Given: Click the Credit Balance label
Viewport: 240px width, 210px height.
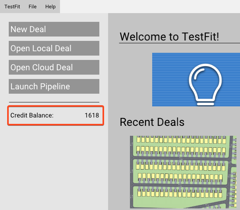Looking at the screenshot, I should [x=32, y=116].
